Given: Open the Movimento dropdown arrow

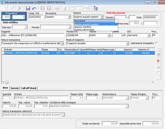Looking at the screenshot, I should 69,17.
